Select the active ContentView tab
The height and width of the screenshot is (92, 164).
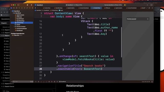tap(96, 8)
